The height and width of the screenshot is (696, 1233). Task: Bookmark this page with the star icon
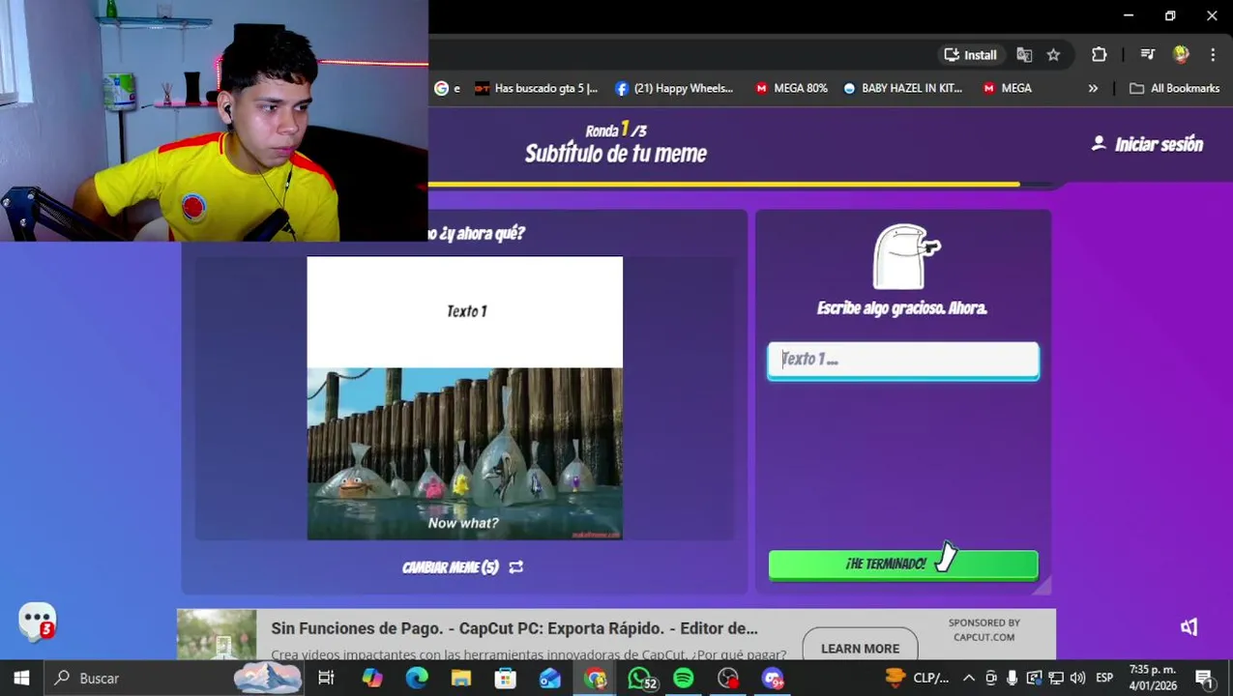(1053, 55)
